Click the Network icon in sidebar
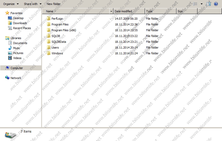Screen dimensions: 222x141 [7, 78]
